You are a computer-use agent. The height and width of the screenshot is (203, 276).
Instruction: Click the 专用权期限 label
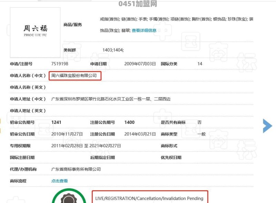pyautogui.click(x=20, y=146)
